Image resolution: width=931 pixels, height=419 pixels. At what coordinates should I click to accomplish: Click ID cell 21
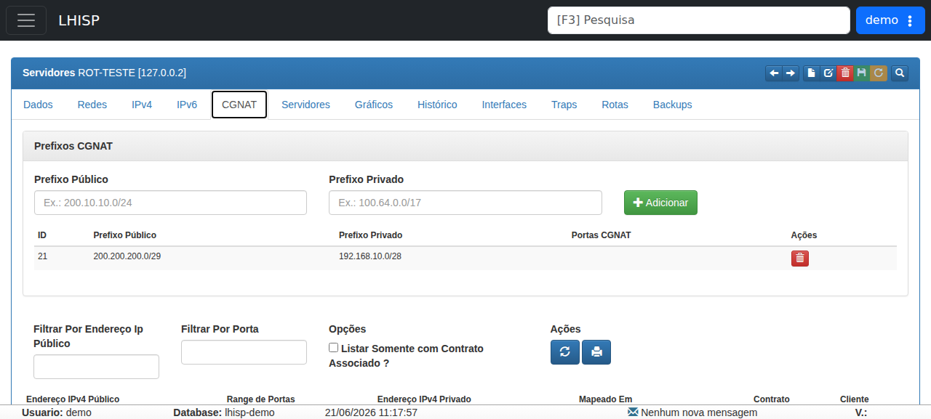[x=42, y=256]
